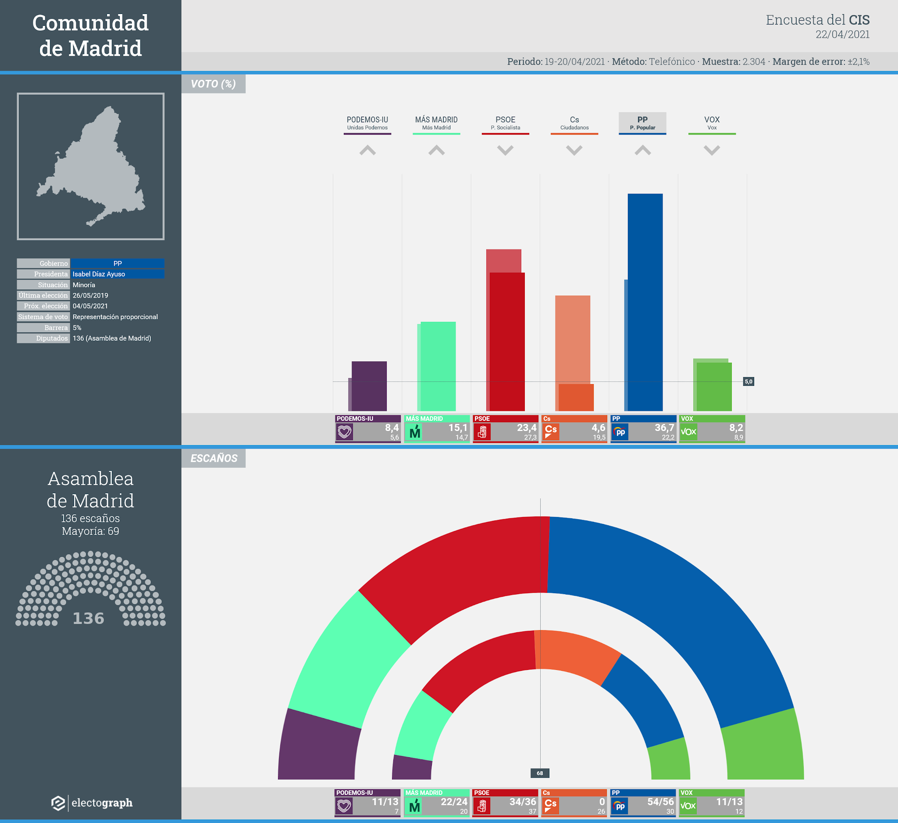
Task: Click the down chevron under VOX
Action: point(712,150)
